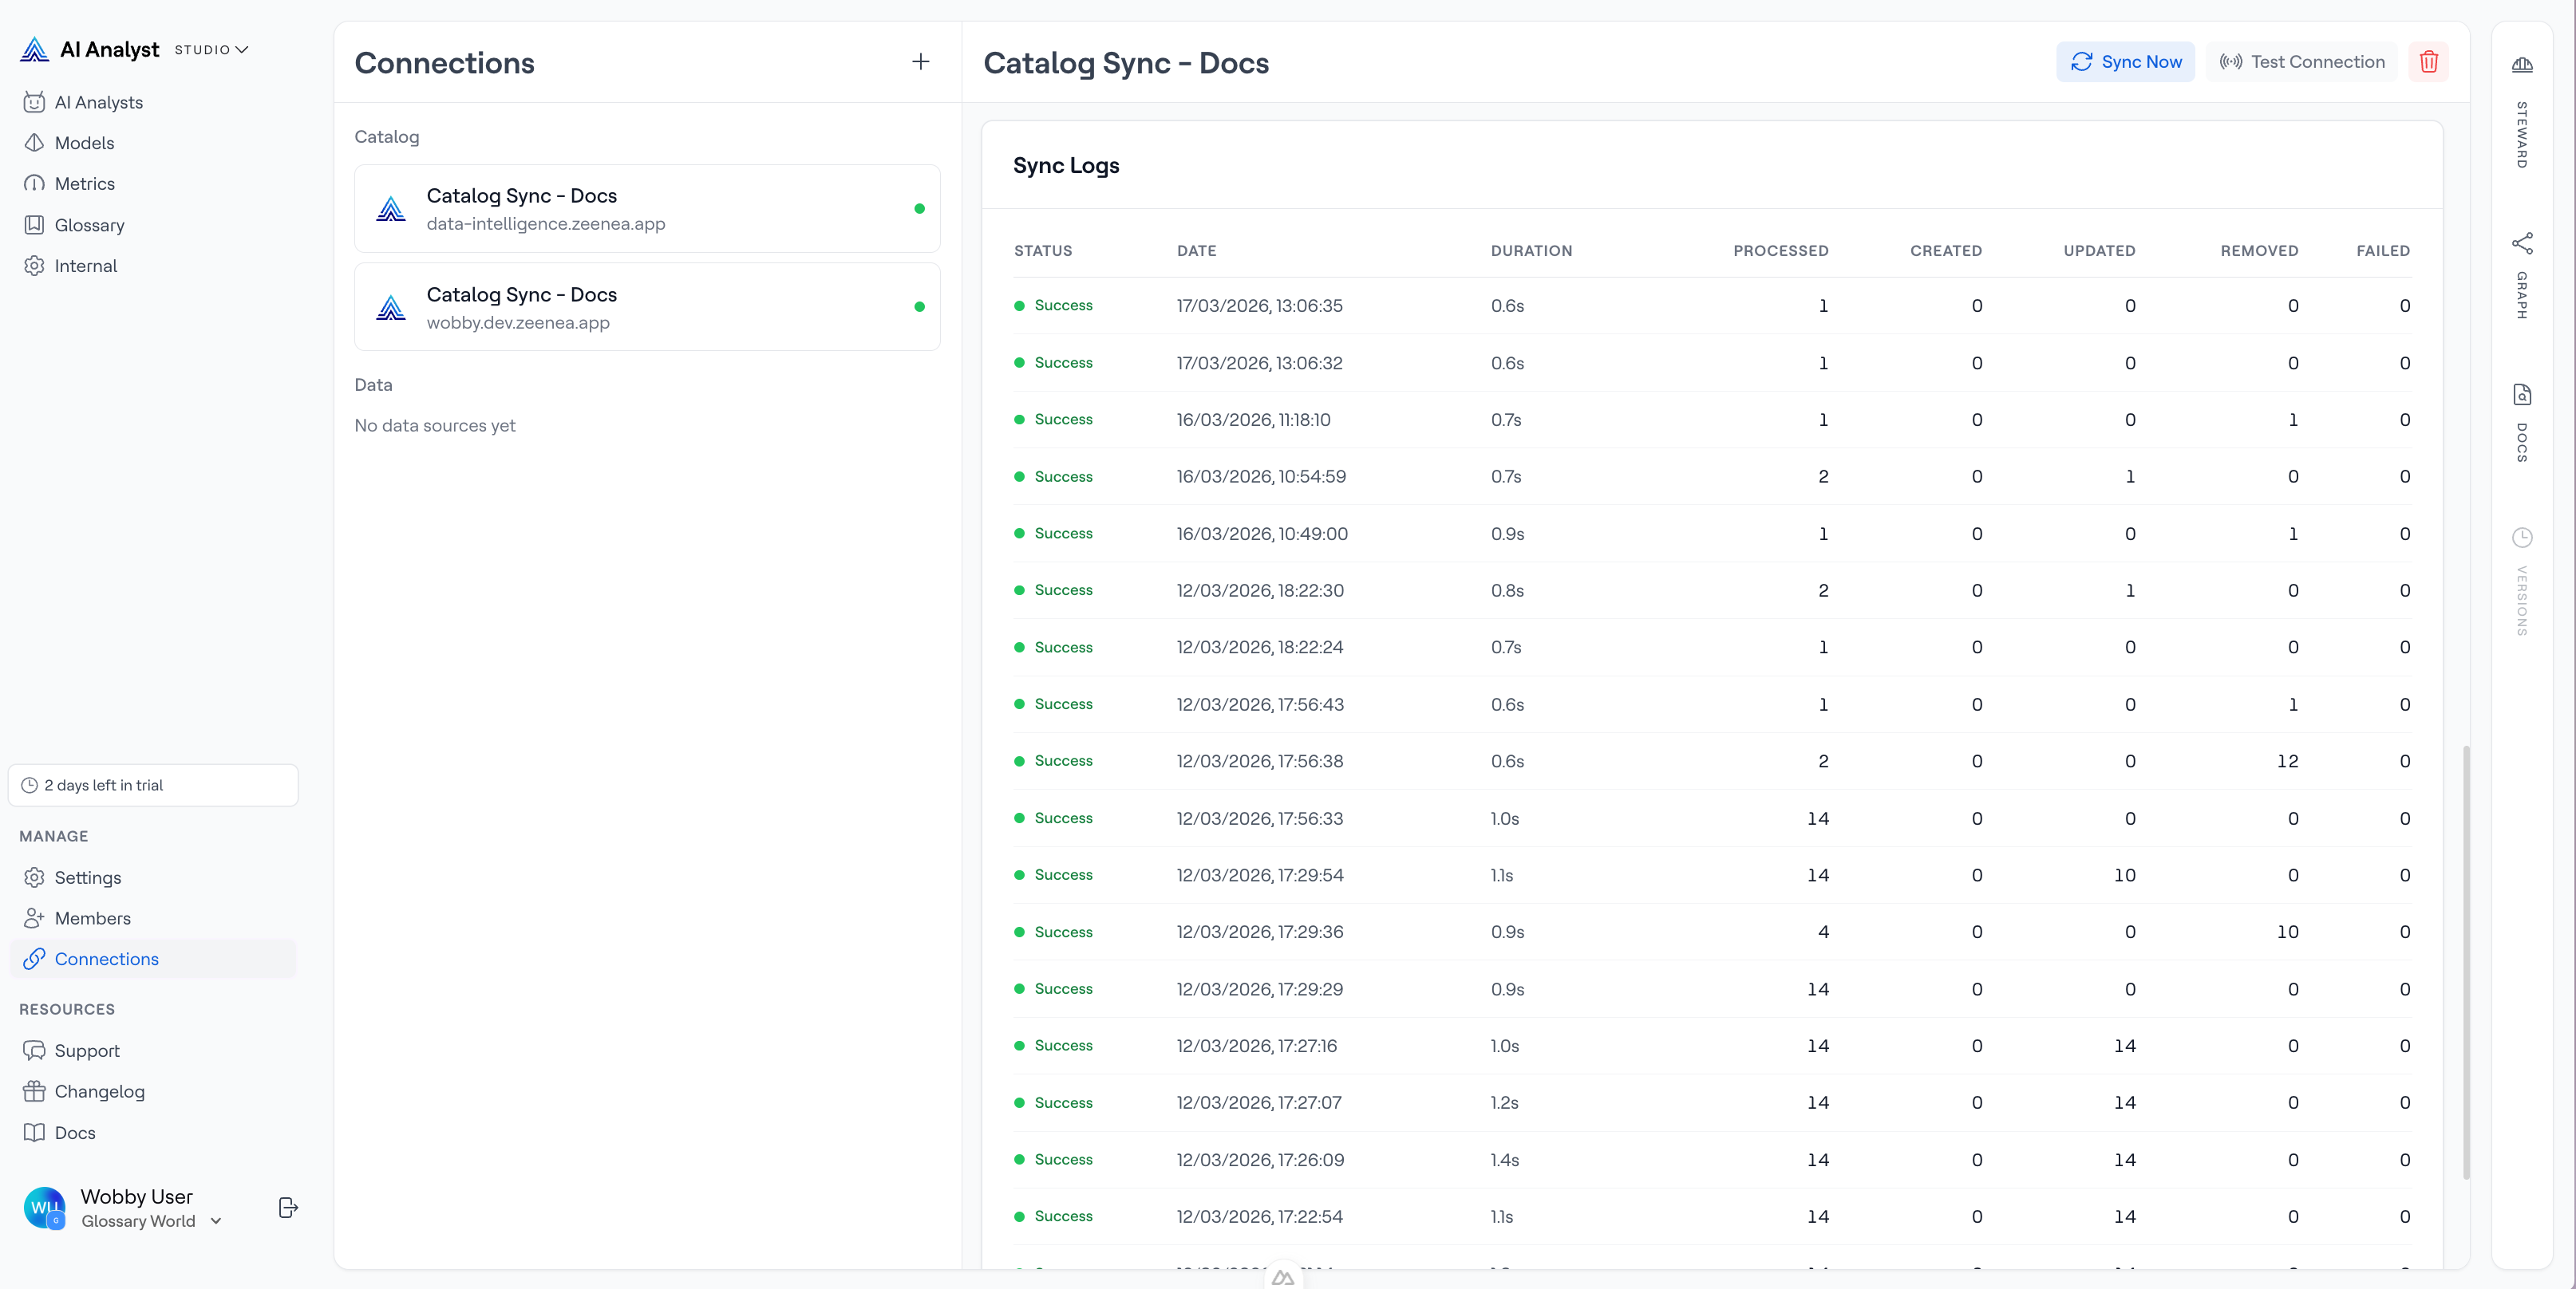Viewport: 2576px width, 1289px height.
Task: Open the Steward panel on the right rail
Action: tap(2523, 66)
